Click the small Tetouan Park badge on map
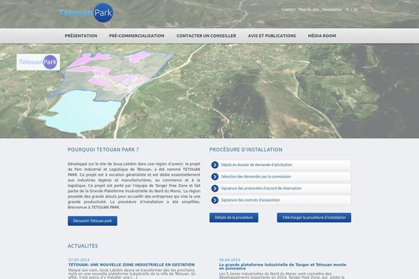419x279 pixels. pyautogui.click(x=38, y=62)
